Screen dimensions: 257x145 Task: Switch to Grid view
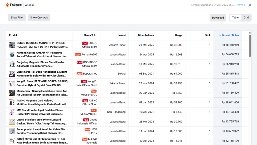[x=246, y=18]
